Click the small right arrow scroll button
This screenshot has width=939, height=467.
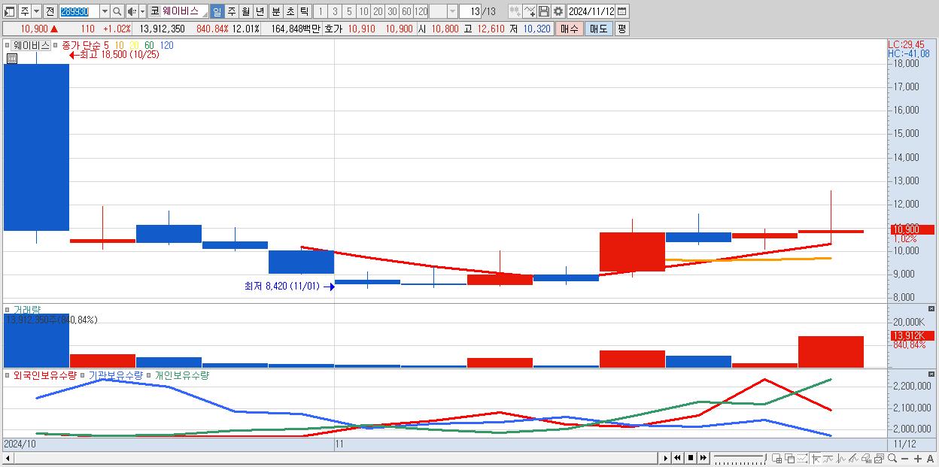click(665, 458)
